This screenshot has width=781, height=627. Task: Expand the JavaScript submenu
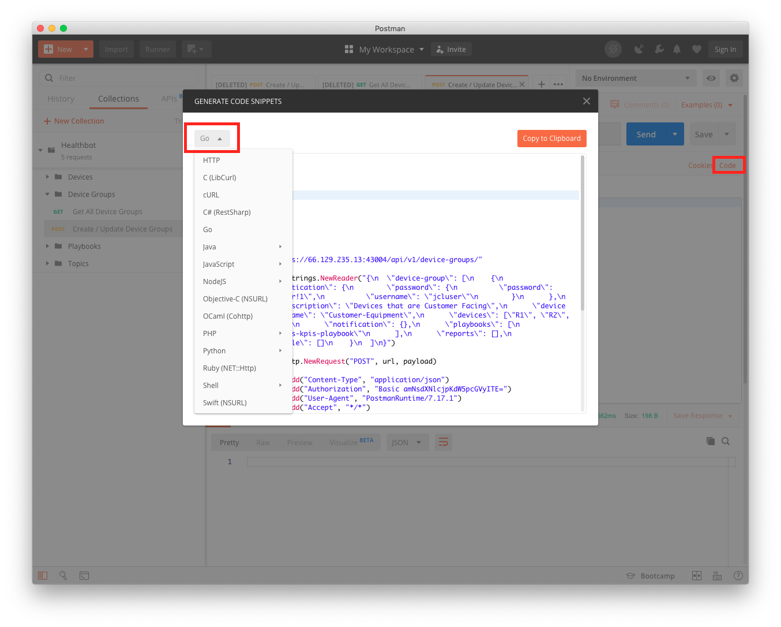[x=243, y=264]
